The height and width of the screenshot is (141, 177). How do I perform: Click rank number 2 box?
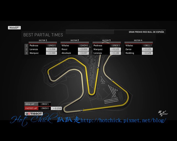click(x=26, y=49)
